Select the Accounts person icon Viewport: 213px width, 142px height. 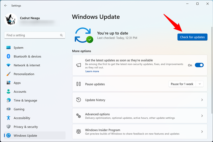point(9,91)
